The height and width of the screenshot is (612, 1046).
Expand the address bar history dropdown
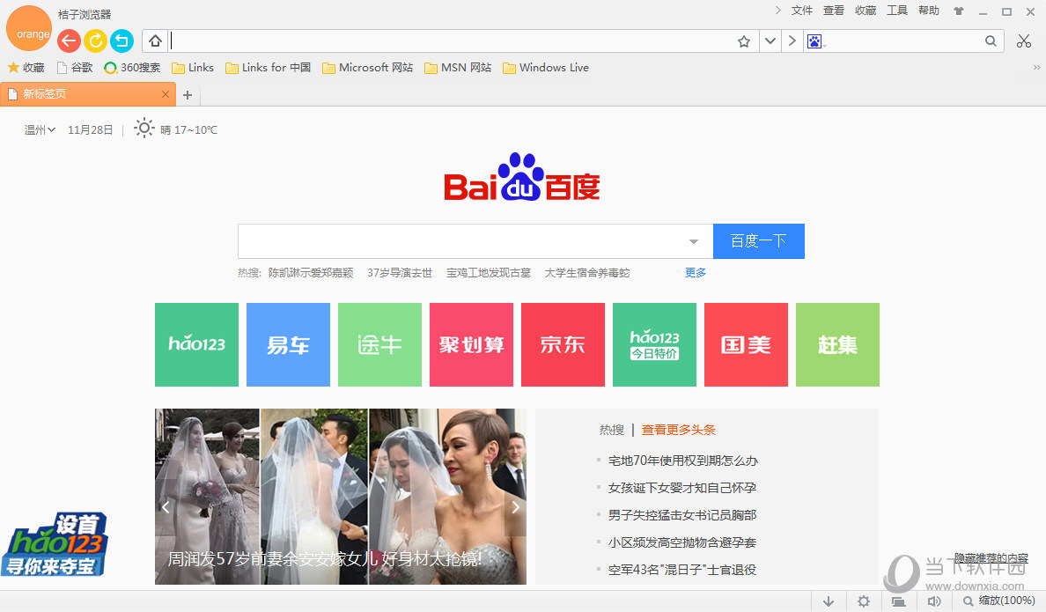tap(770, 41)
